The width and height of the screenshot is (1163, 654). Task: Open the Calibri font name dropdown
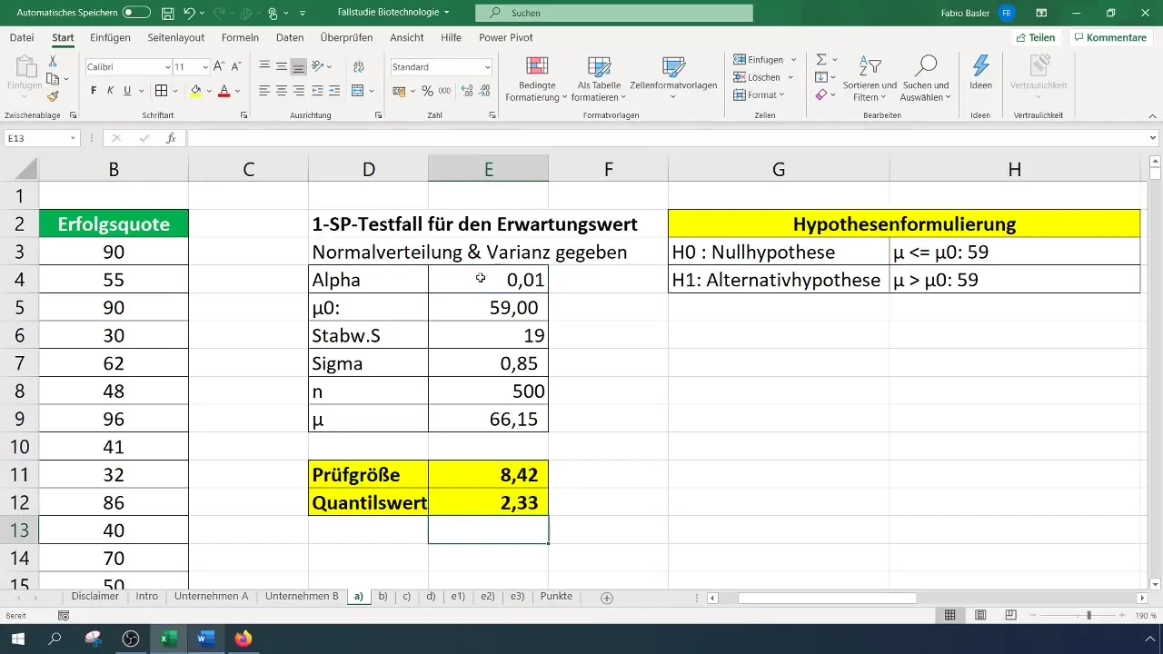pyautogui.click(x=168, y=67)
